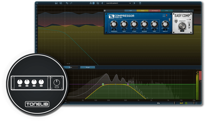Screen dimensions: 205x121
Task: Click the Mix slider
Action: (168, 103)
